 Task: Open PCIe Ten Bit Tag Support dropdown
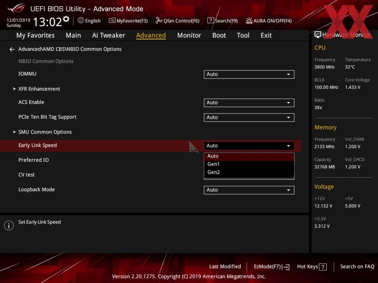(x=249, y=117)
